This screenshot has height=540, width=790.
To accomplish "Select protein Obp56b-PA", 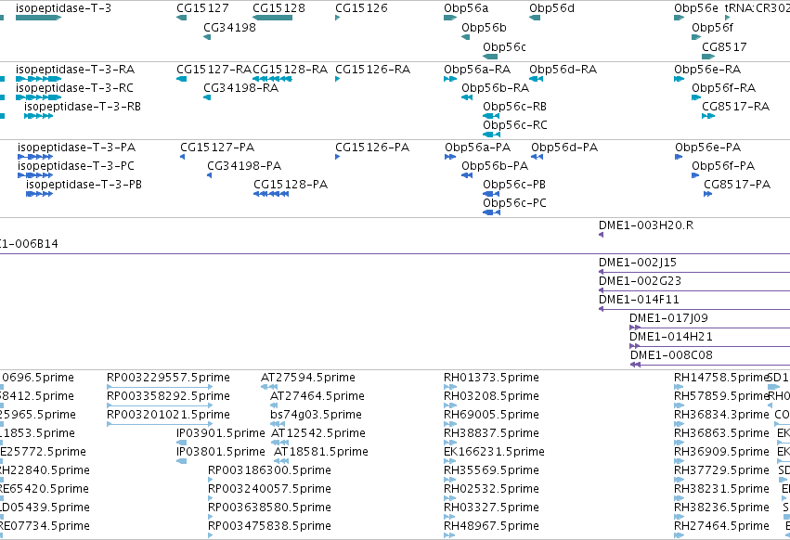I will (495, 166).
